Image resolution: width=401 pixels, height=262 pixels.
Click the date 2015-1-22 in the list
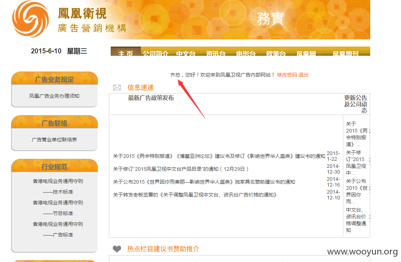tap(333, 156)
